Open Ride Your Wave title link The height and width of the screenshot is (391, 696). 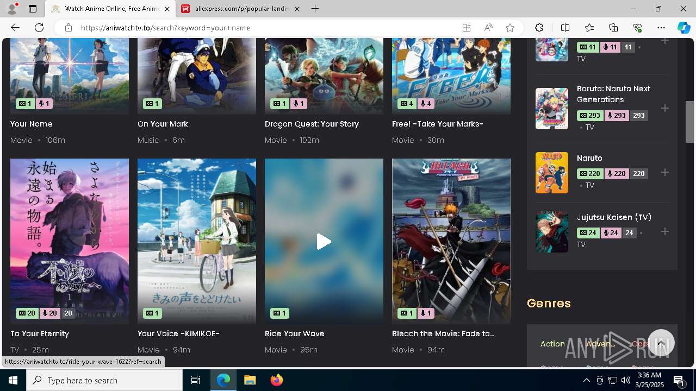[x=295, y=333]
